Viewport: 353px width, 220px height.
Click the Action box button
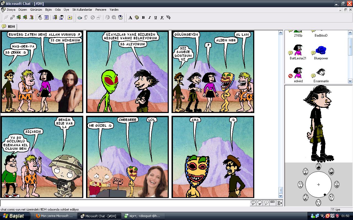click(272, 203)
